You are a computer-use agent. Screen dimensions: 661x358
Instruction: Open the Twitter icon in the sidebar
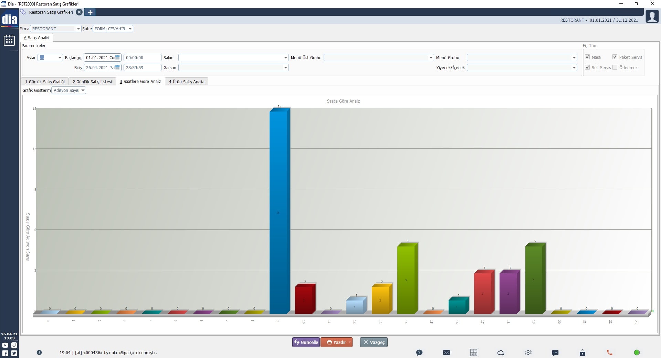[x=14, y=353]
